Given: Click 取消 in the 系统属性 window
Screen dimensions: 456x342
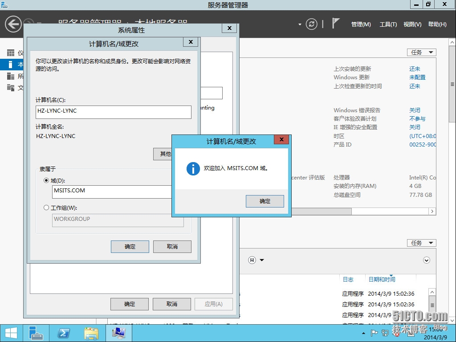Looking at the screenshot, I should click(x=171, y=304).
